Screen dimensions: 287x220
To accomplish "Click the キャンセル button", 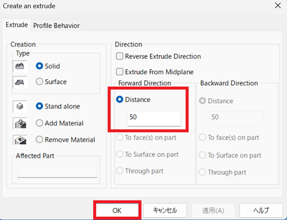I will click(x=165, y=210).
